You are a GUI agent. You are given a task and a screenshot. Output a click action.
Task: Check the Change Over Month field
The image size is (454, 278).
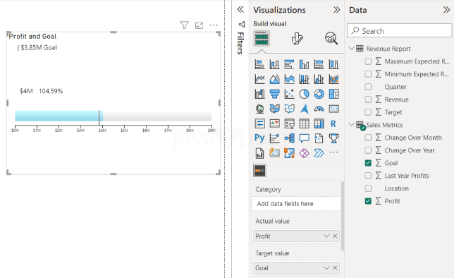tap(368, 138)
